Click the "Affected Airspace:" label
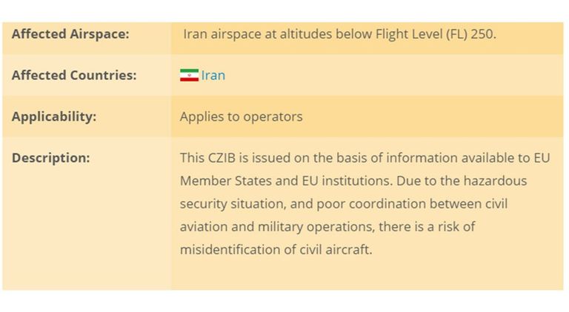 pyautogui.click(x=70, y=34)
